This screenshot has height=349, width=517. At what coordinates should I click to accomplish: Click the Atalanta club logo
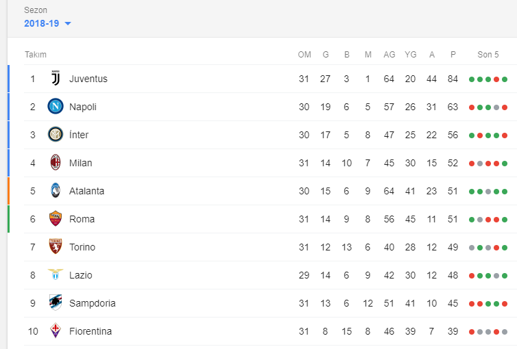click(56, 191)
